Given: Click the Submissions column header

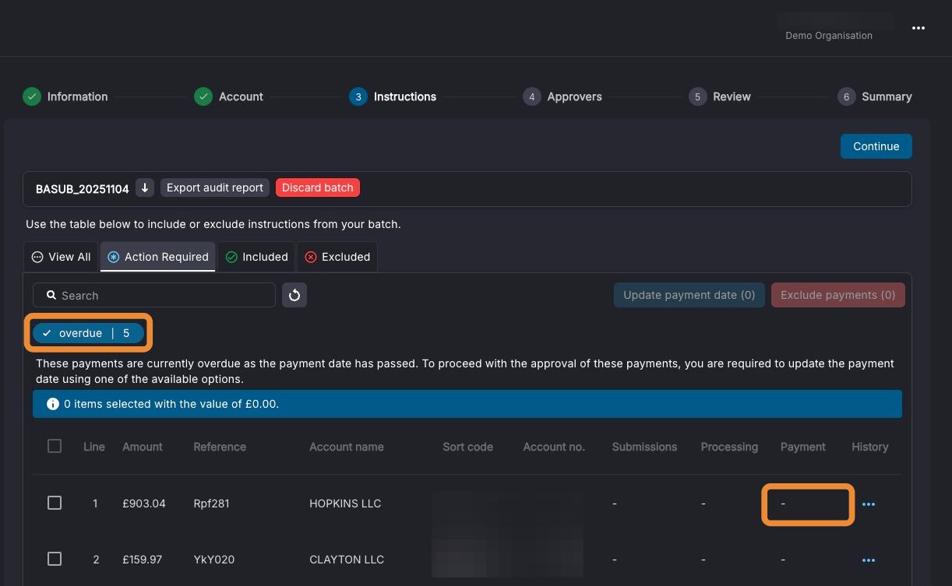Looking at the screenshot, I should (644, 447).
